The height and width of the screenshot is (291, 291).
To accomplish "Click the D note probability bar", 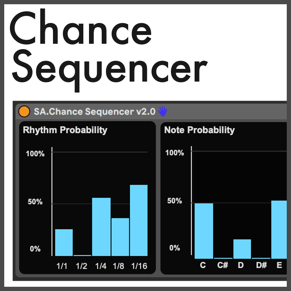I will 242,249.
